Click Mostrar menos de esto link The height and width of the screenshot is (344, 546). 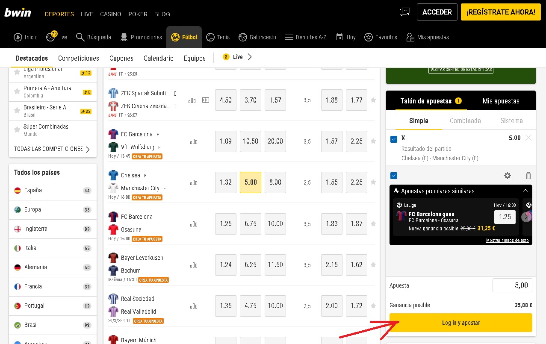tap(508, 241)
